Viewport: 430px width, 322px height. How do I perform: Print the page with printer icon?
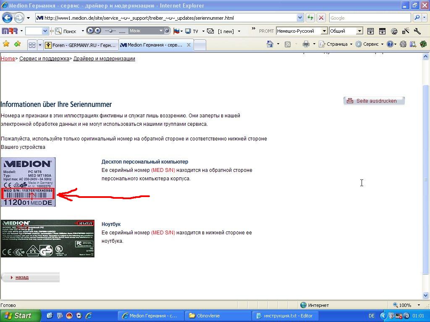point(306,44)
